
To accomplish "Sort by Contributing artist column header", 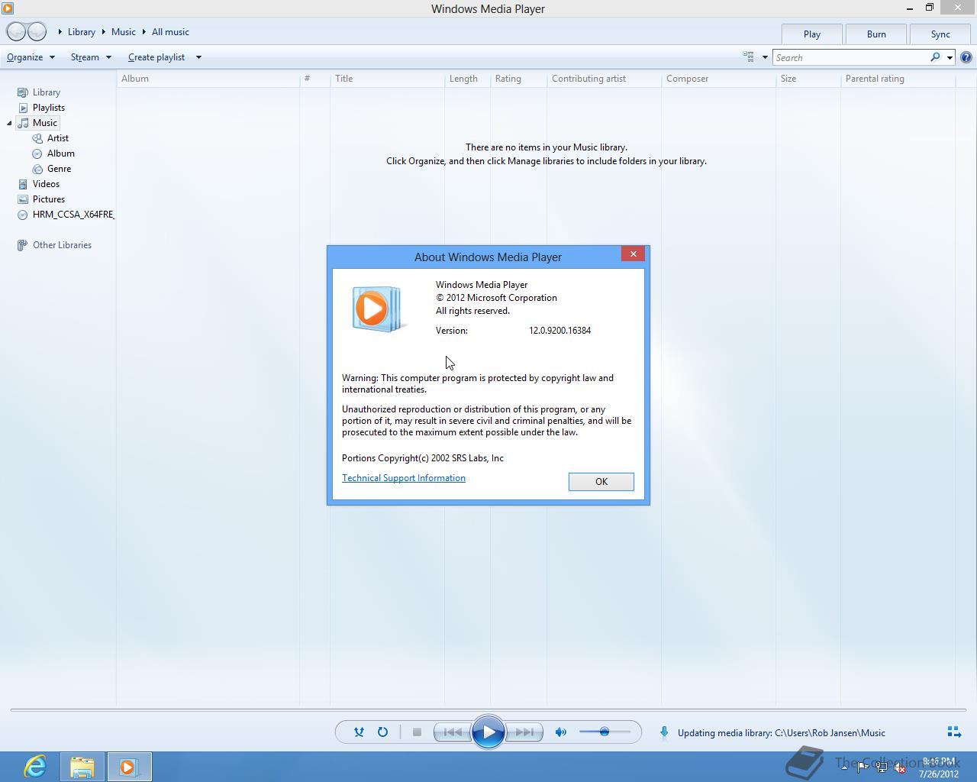I will click(x=604, y=79).
